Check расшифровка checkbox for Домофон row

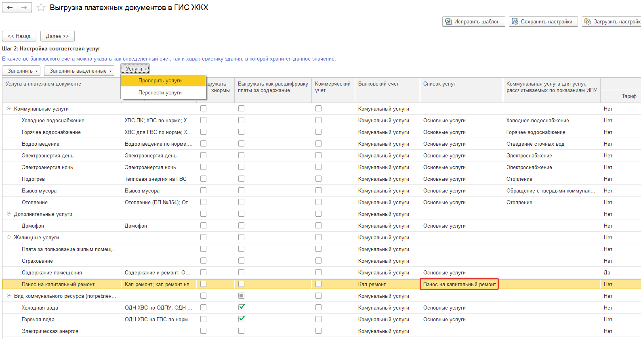coord(241,225)
